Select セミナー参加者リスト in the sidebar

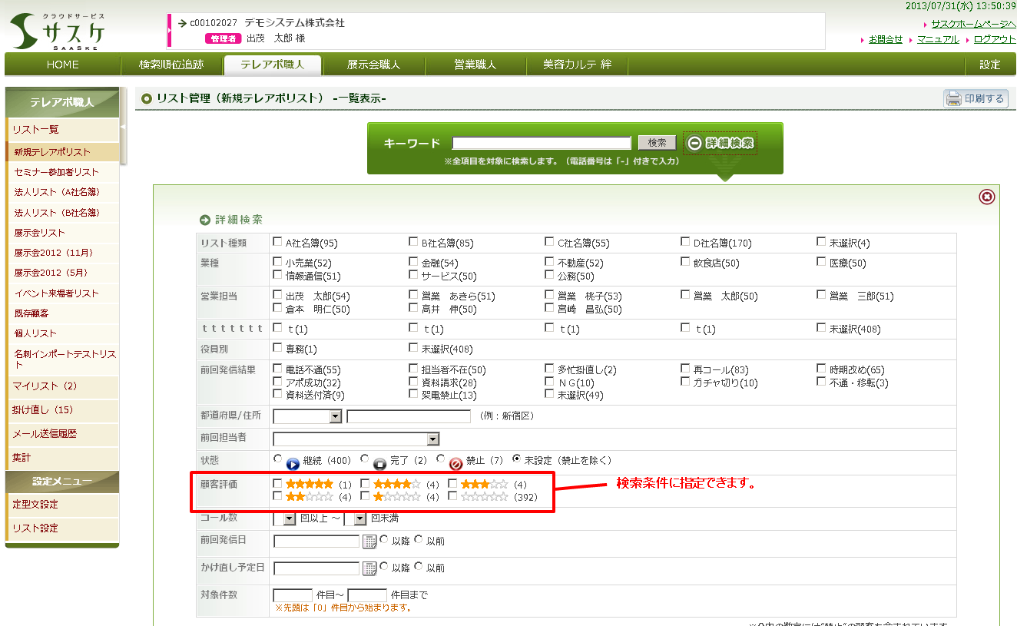[x=56, y=172]
